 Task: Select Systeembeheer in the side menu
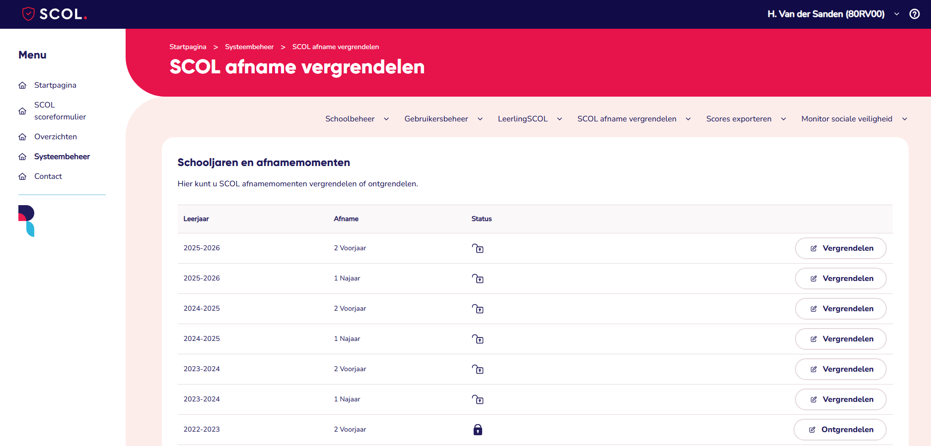click(x=62, y=157)
